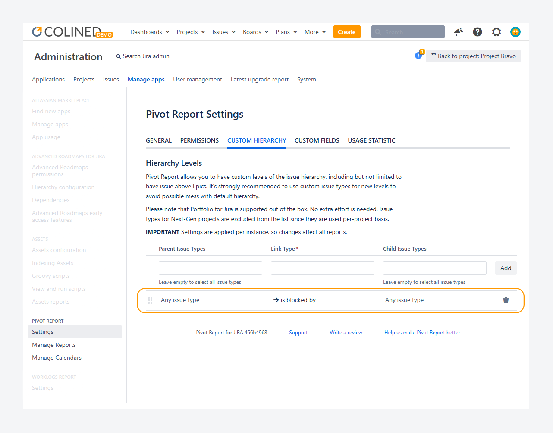The height and width of the screenshot is (433, 553).
Task: Expand the Dashboards dropdown menu
Action: pos(150,32)
